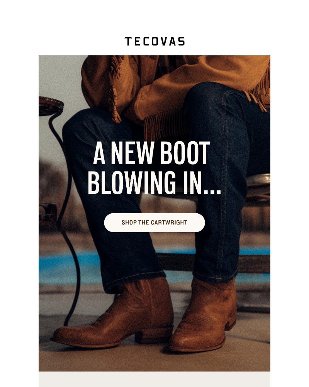The height and width of the screenshot is (387, 309).
Task: Click the wooden bench under right leg
Action: tap(254, 264)
